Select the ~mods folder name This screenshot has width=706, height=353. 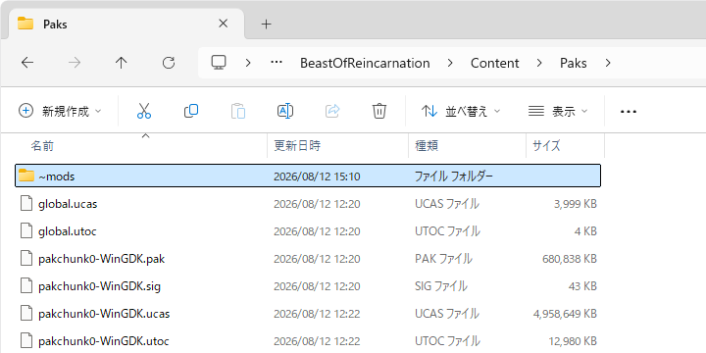57,176
